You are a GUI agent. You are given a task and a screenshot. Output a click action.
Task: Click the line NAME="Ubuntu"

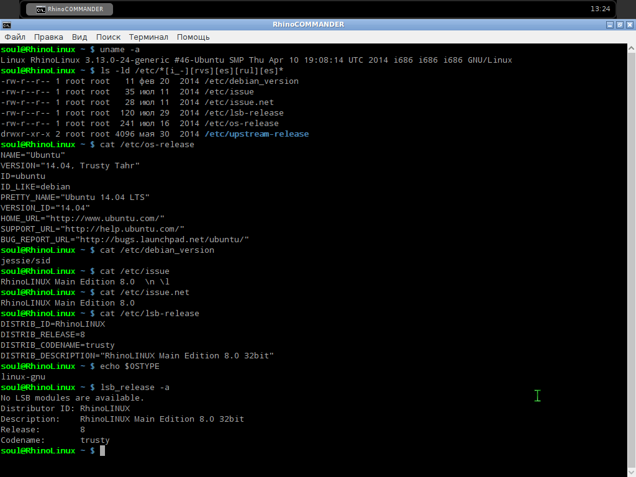32,155
